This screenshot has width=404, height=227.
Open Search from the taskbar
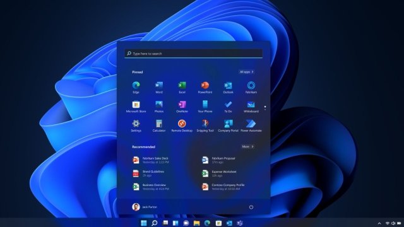point(154,223)
